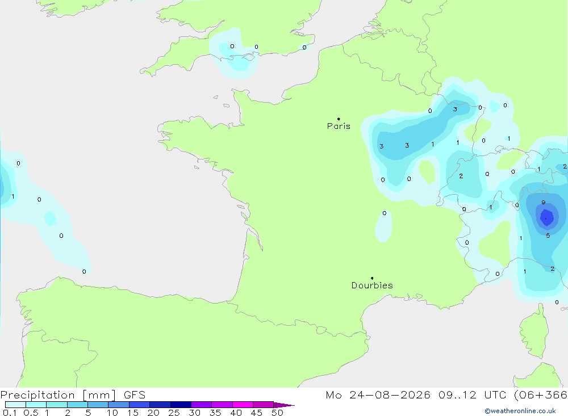Pick the 25–30 mm legend swatch

(181, 405)
